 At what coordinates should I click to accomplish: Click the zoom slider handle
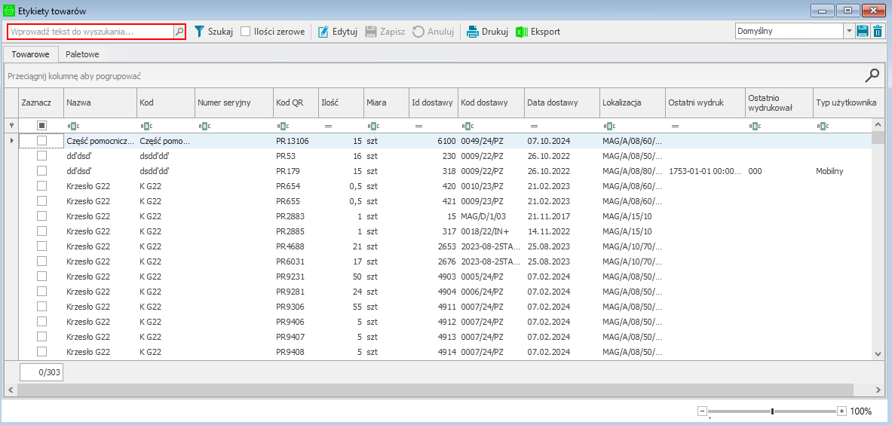pos(772,411)
